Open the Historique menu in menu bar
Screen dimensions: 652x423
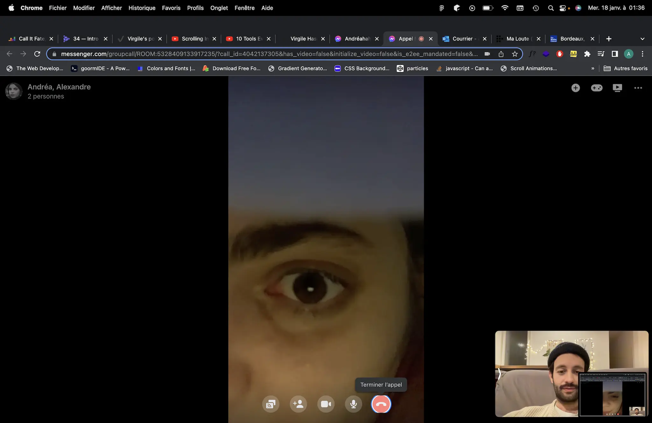coord(142,8)
